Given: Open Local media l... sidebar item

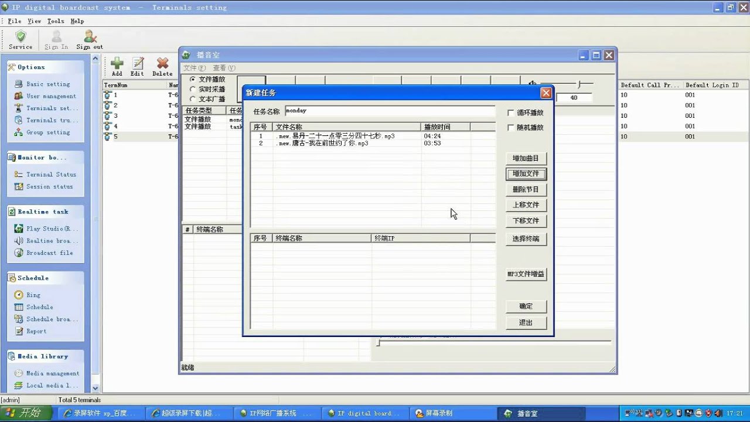Looking at the screenshot, I should click(46, 386).
